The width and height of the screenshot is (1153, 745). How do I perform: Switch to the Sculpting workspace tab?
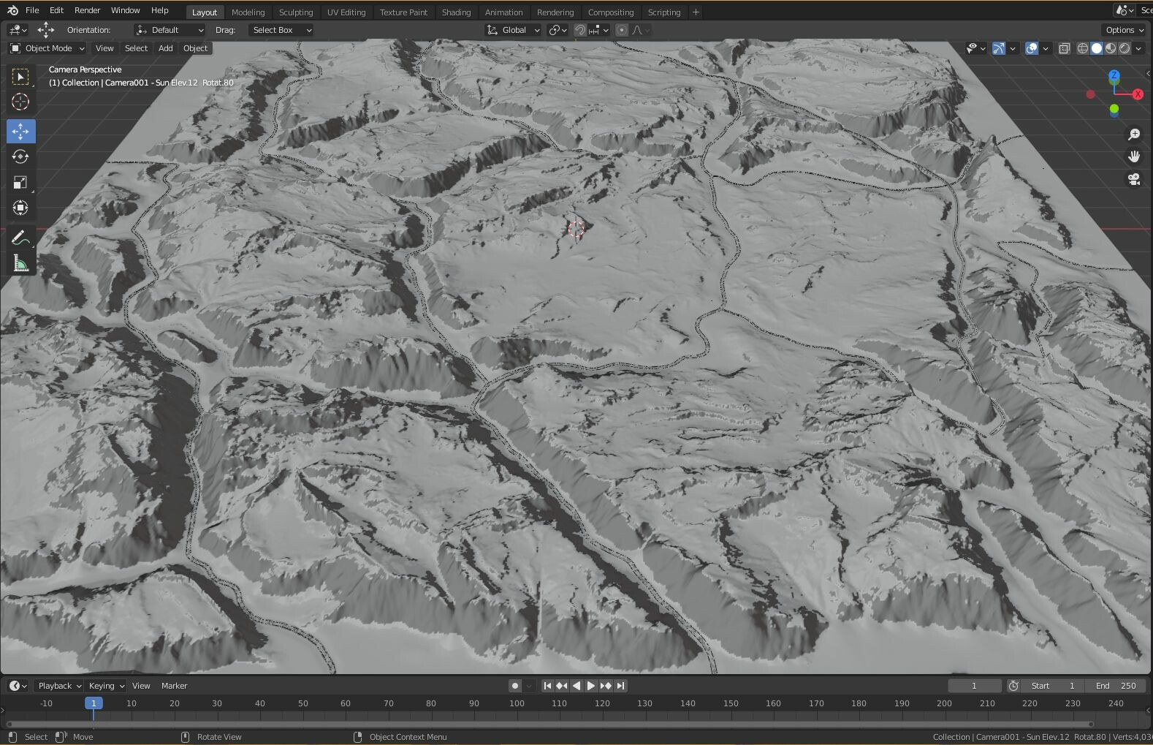[x=296, y=12]
